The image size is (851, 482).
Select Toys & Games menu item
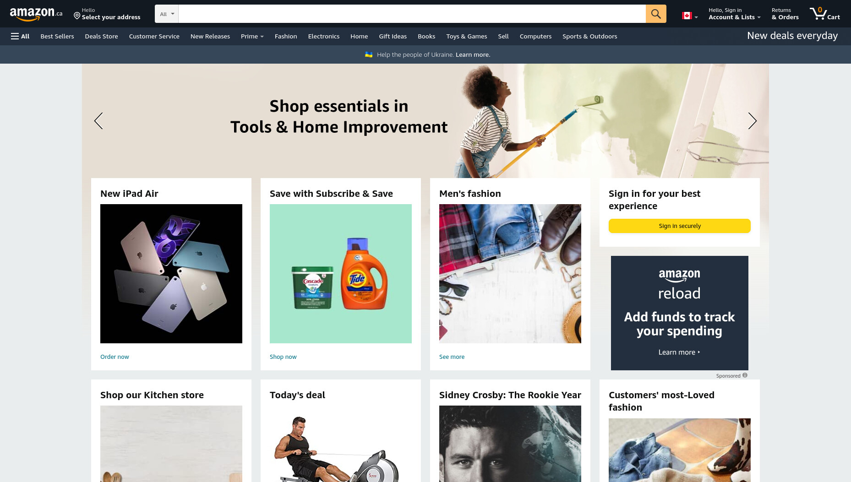(x=467, y=36)
